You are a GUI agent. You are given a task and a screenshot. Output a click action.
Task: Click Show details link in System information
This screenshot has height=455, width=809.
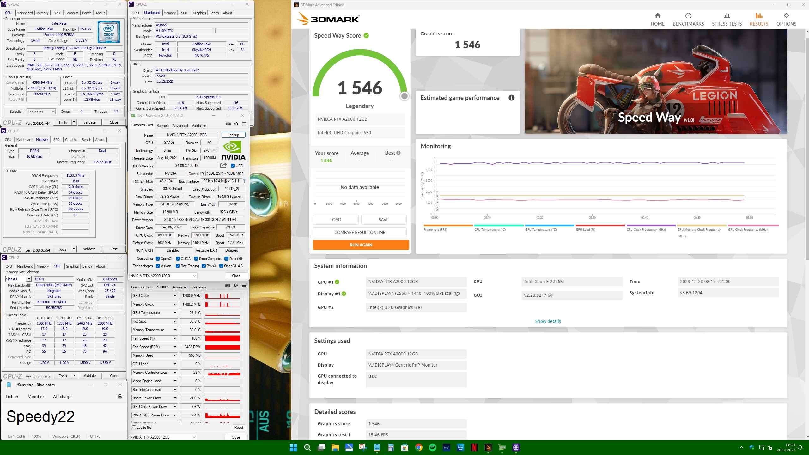pyautogui.click(x=548, y=321)
